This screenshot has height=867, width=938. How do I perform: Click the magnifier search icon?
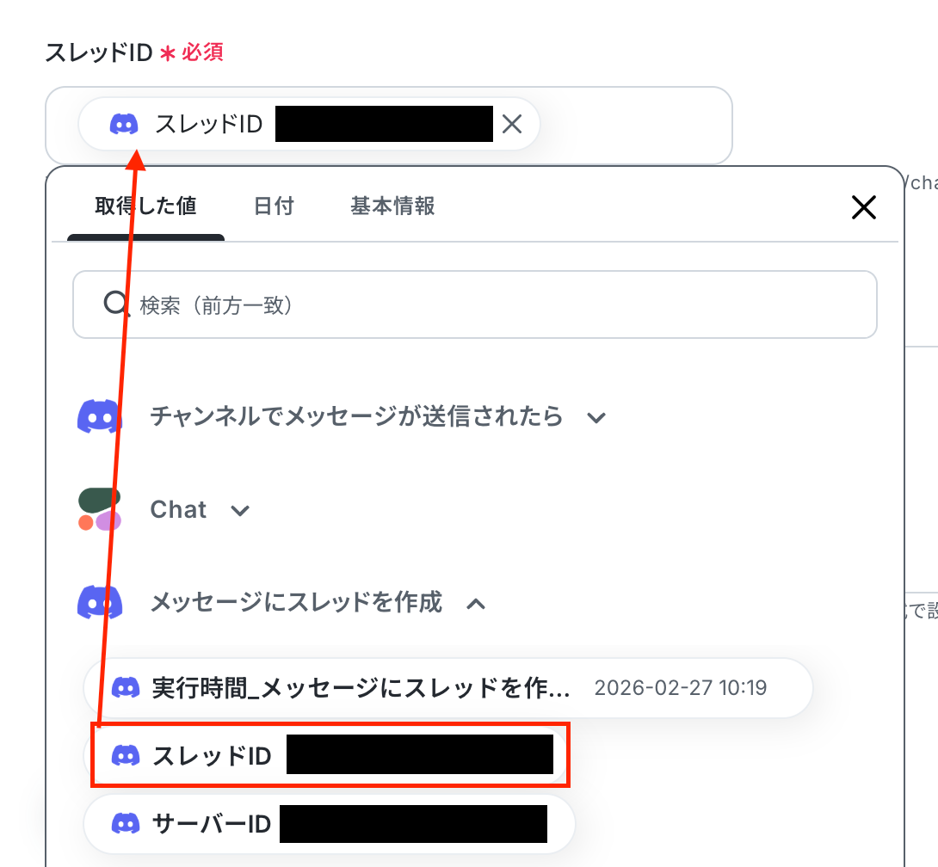click(x=114, y=304)
